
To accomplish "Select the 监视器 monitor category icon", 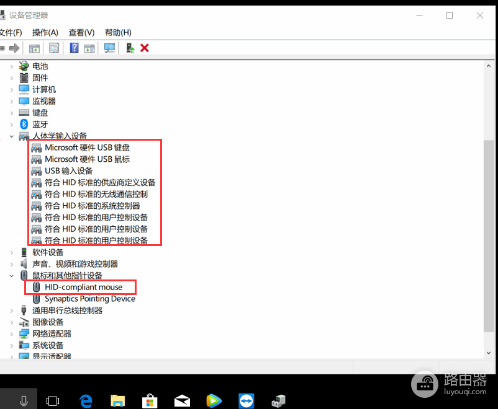I will [x=24, y=101].
